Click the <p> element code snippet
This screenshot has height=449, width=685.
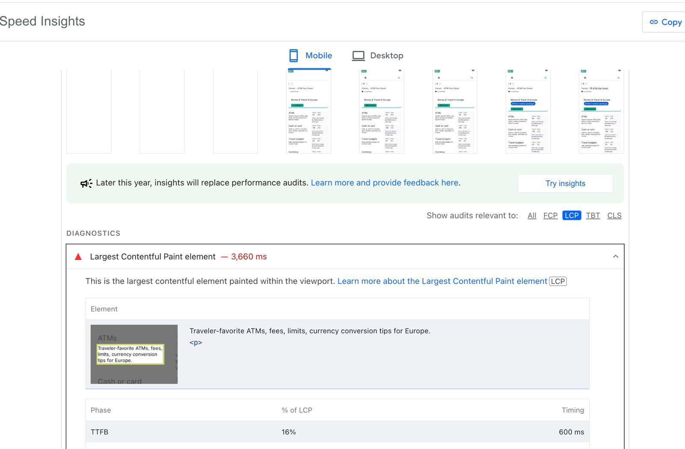coord(196,343)
